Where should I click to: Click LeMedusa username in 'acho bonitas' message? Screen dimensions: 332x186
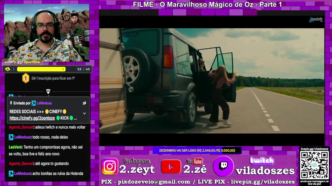click(x=23, y=174)
